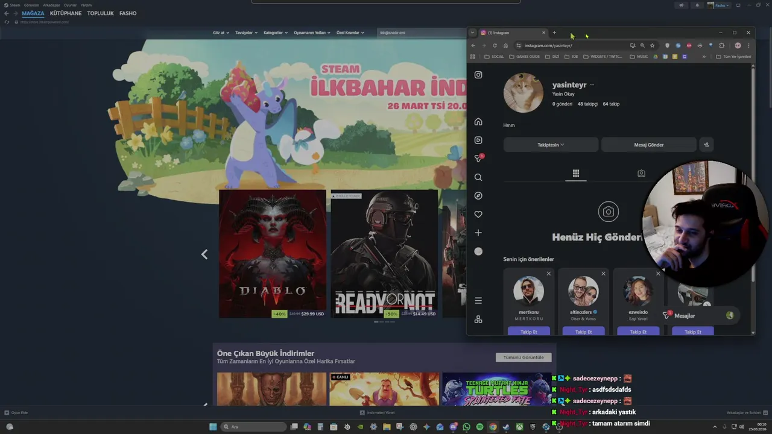Follow altinozlers with Takip Et button
The width and height of the screenshot is (772, 434).
(x=583, y=332)
